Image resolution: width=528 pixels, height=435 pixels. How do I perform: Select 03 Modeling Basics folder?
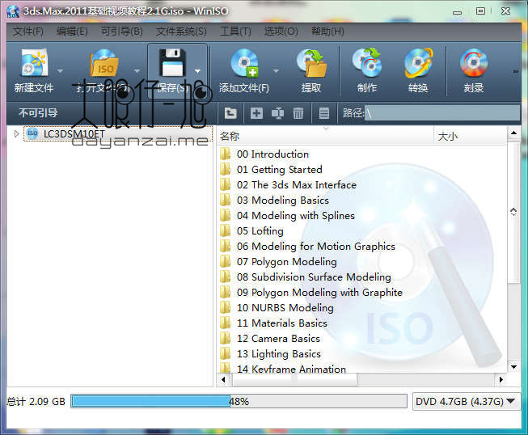(x=282, y=201)
